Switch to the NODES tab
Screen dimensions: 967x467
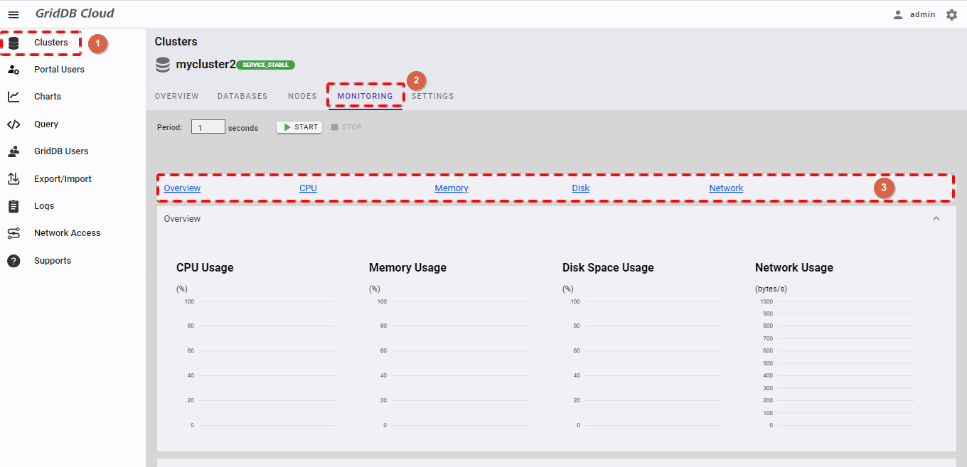(x=302, y=96)
